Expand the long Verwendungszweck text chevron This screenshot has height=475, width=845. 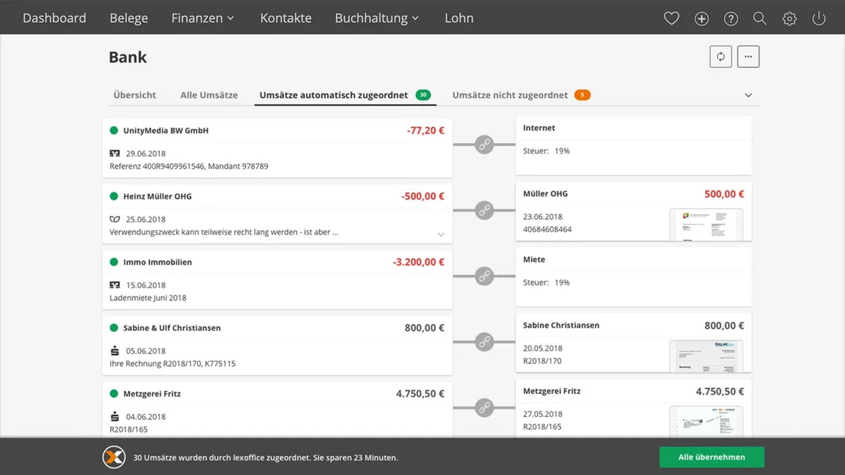pos(441,234)
